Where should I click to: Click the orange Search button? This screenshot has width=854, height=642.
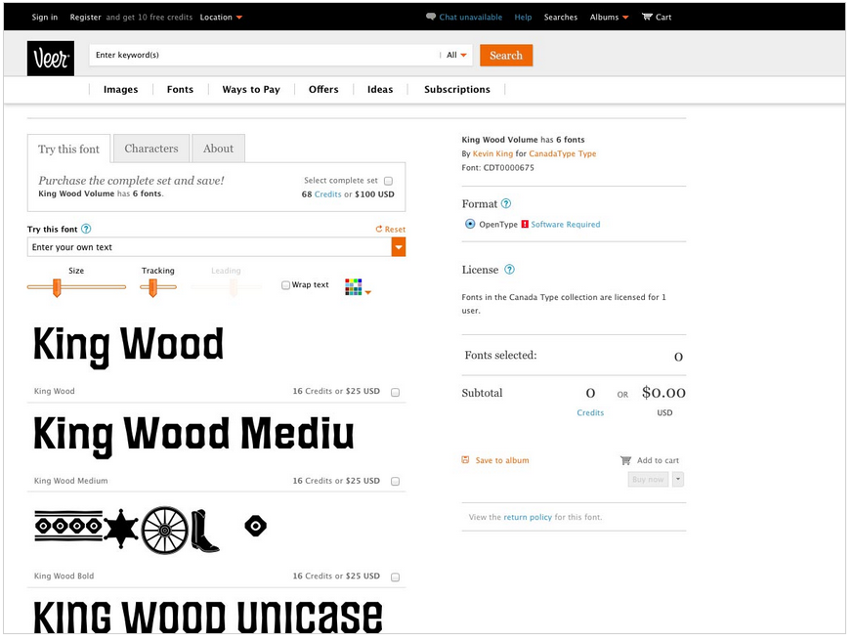[x=506, y=55]
